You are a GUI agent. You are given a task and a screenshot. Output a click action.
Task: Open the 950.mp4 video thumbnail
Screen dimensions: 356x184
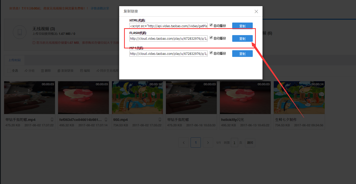137,98
